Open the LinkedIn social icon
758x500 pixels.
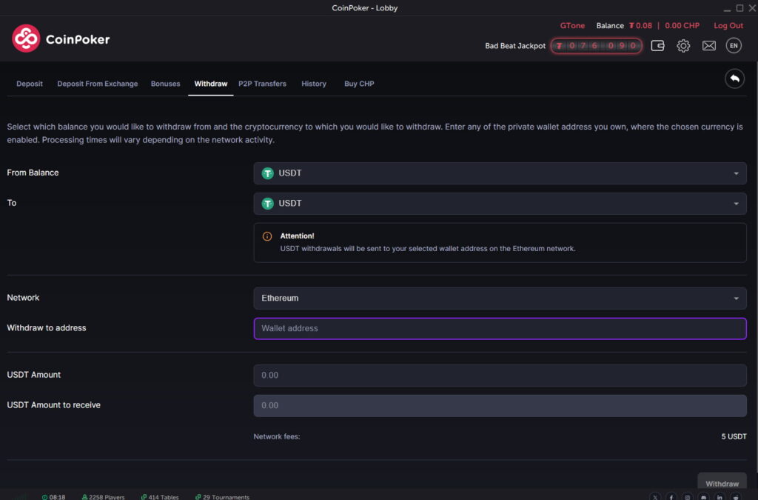click(720, 496)
